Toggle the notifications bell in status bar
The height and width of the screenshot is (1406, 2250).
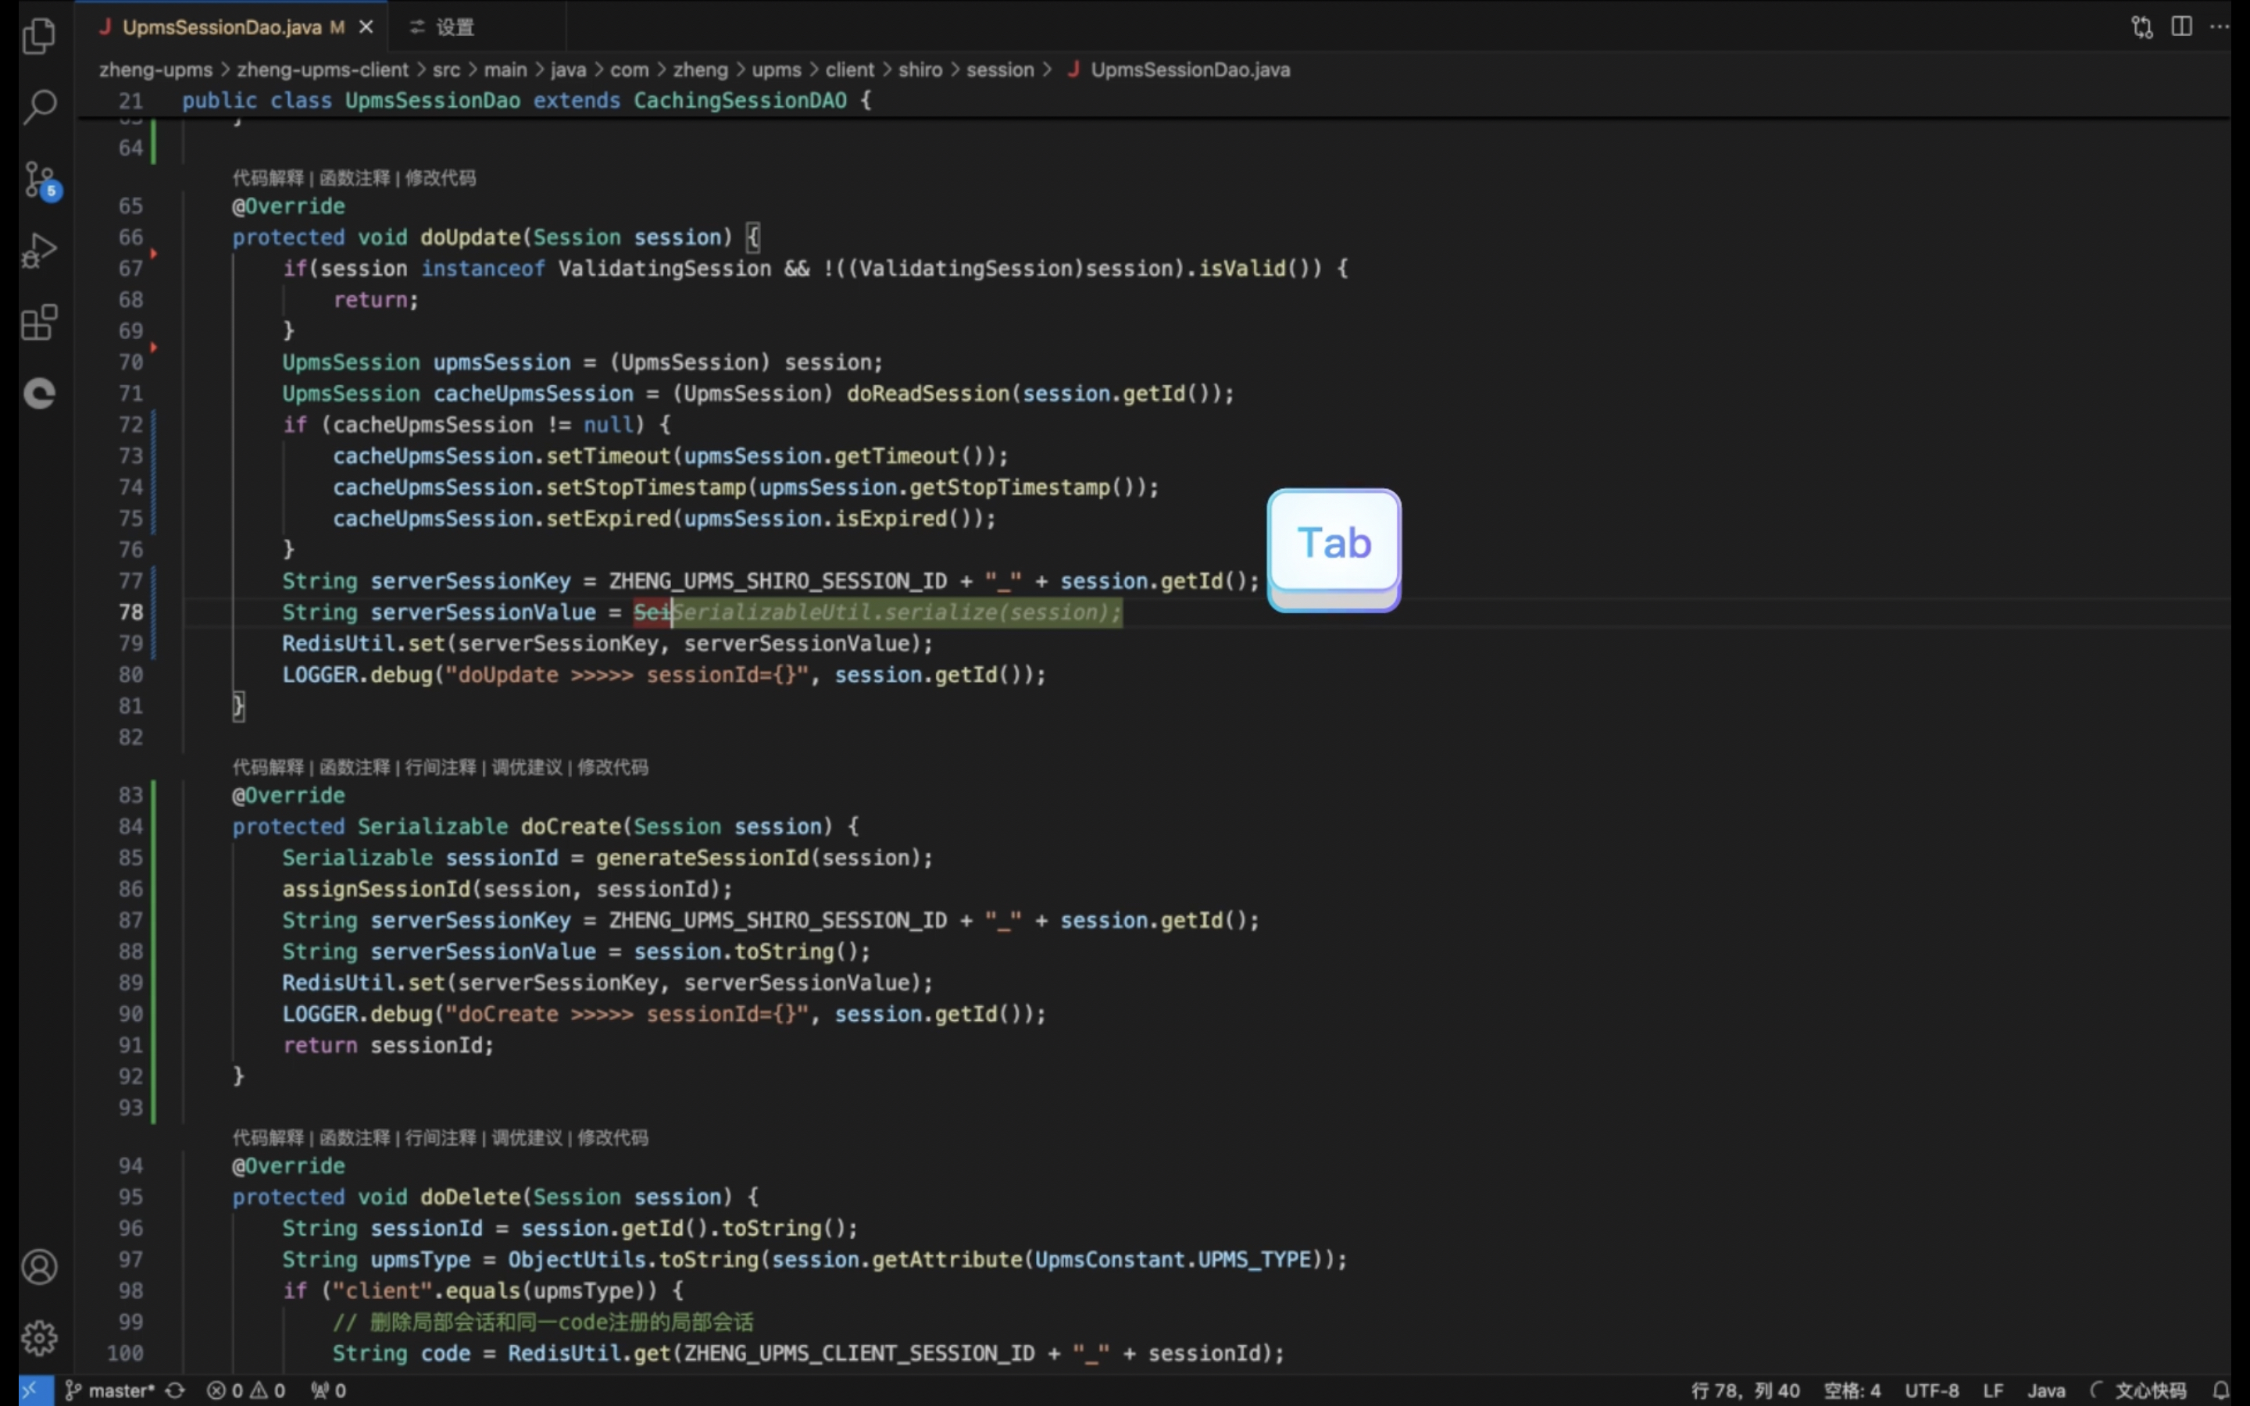click(x=2220, y=1390)
